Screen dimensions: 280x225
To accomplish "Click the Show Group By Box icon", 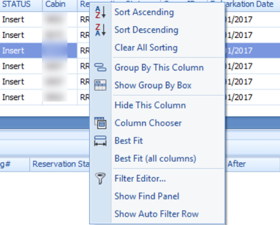I will (101, 85).
